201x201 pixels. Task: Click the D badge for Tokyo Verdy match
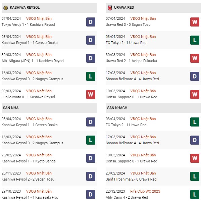91,22
